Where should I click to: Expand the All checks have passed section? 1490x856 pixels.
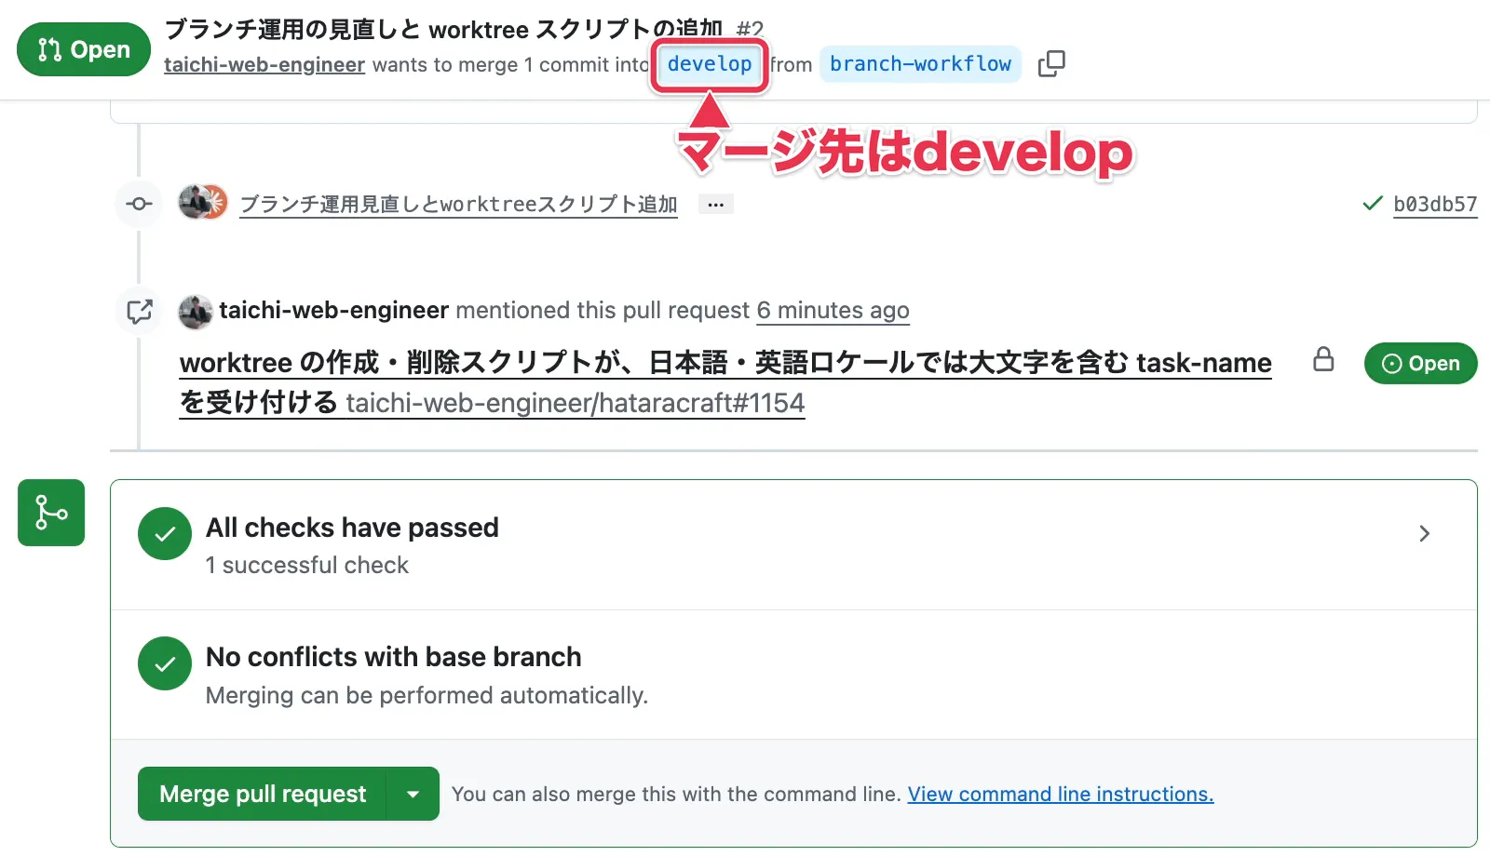(1424, 533)
